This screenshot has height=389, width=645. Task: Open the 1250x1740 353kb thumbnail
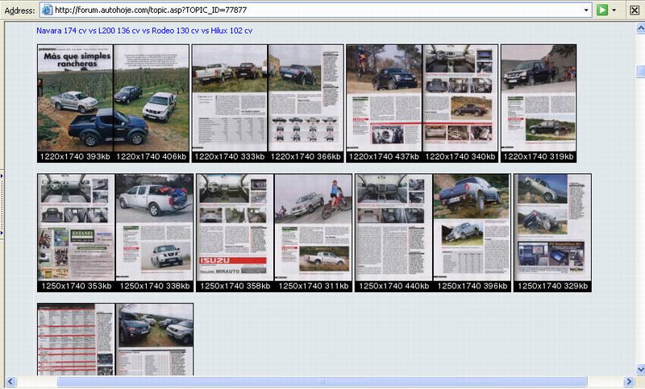coord(76,228)
